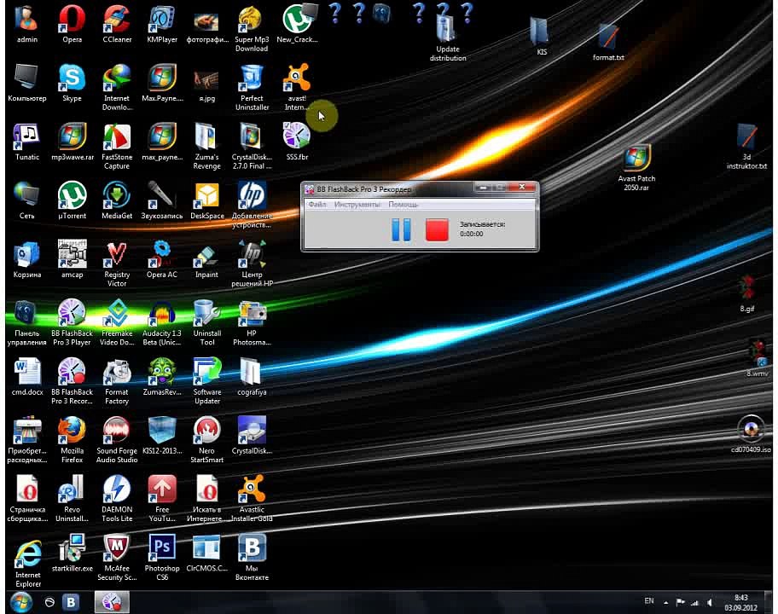Open the clock showing 8:43

740,603
